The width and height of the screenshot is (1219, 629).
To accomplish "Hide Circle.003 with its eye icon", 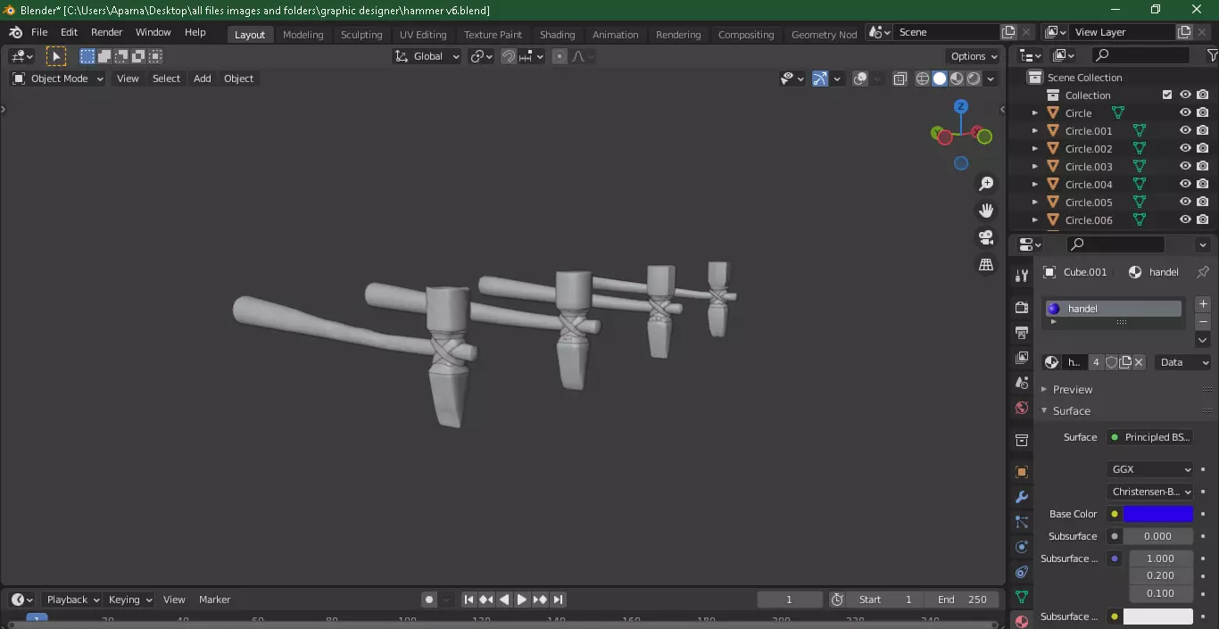I will 1185,166.
